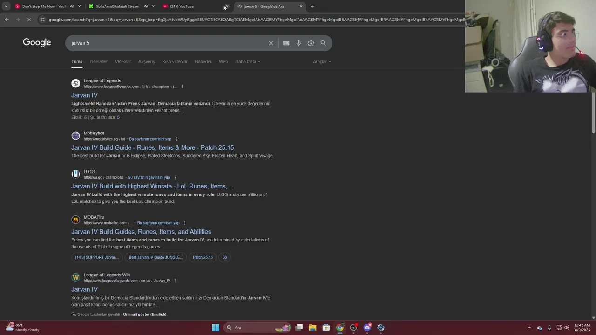Select the Görseller results tab

pos(99,61)
